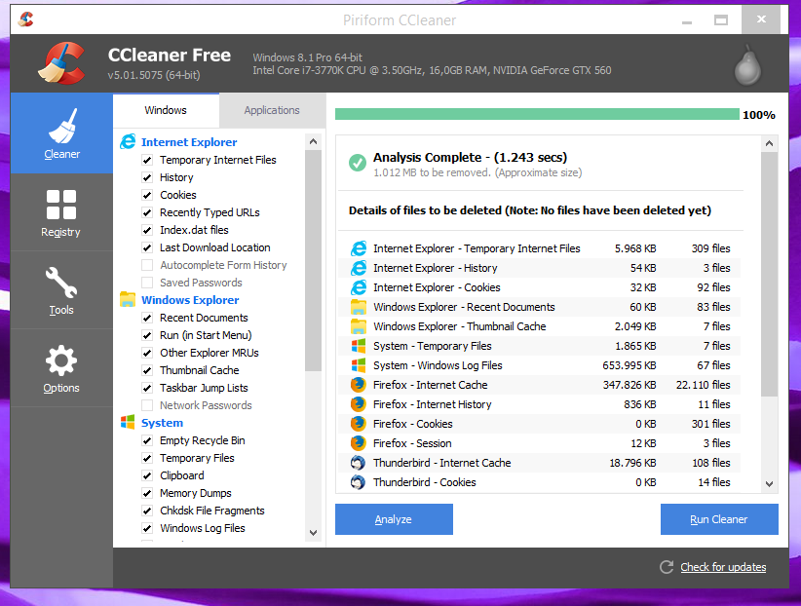The height and width of the screenshot is (606, 801).
Task: Enable Autocomplete Form History checkbox
Action: tap(147, 265)
